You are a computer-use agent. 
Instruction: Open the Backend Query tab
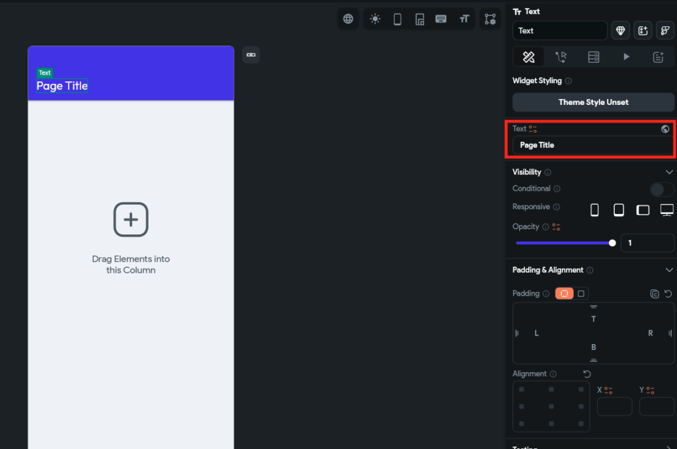[594, 57]
